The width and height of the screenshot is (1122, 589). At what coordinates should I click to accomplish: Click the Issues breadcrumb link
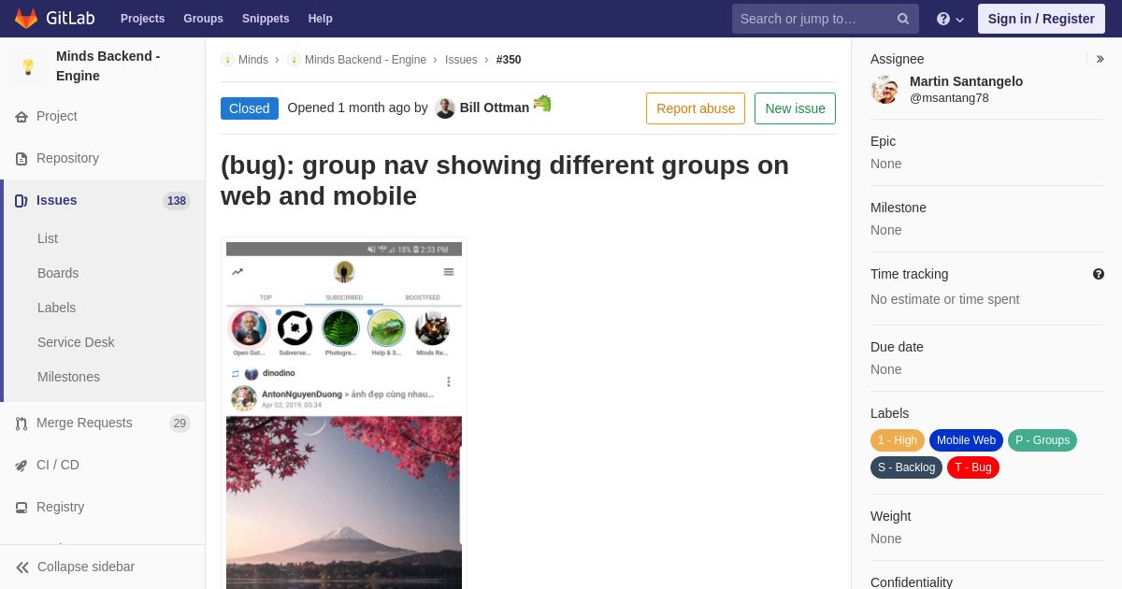click(x=461, y=60)
